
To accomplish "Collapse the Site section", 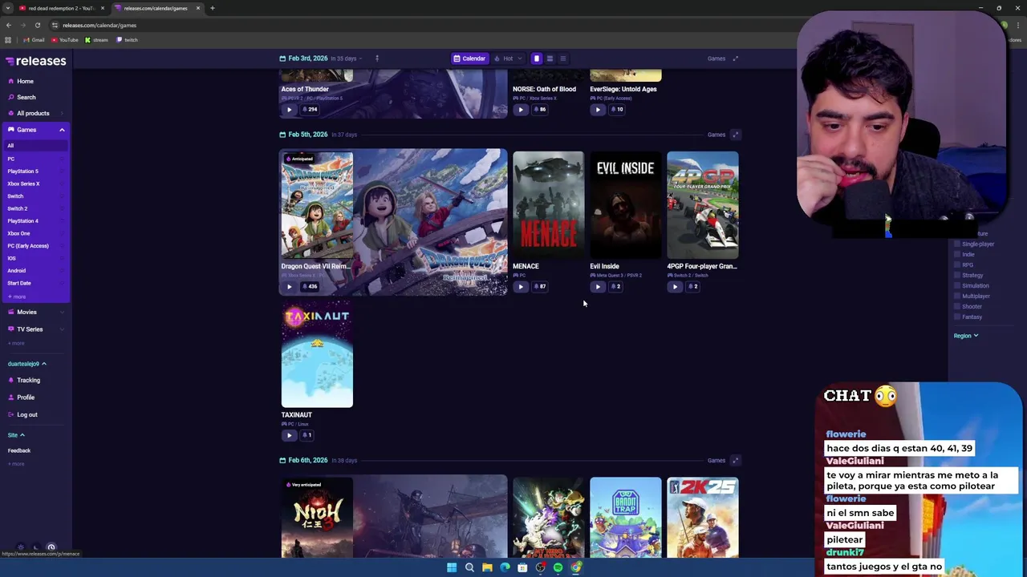I will (x=16, y=435).
